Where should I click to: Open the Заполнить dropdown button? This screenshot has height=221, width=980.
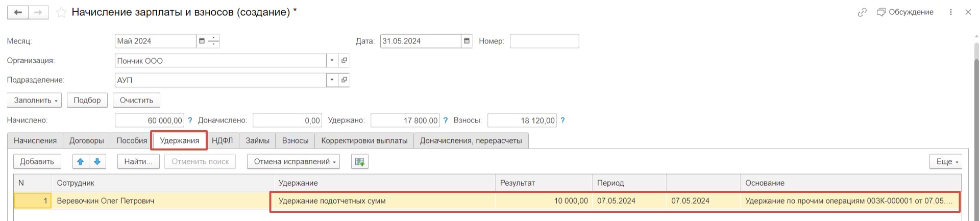[34, 100]
